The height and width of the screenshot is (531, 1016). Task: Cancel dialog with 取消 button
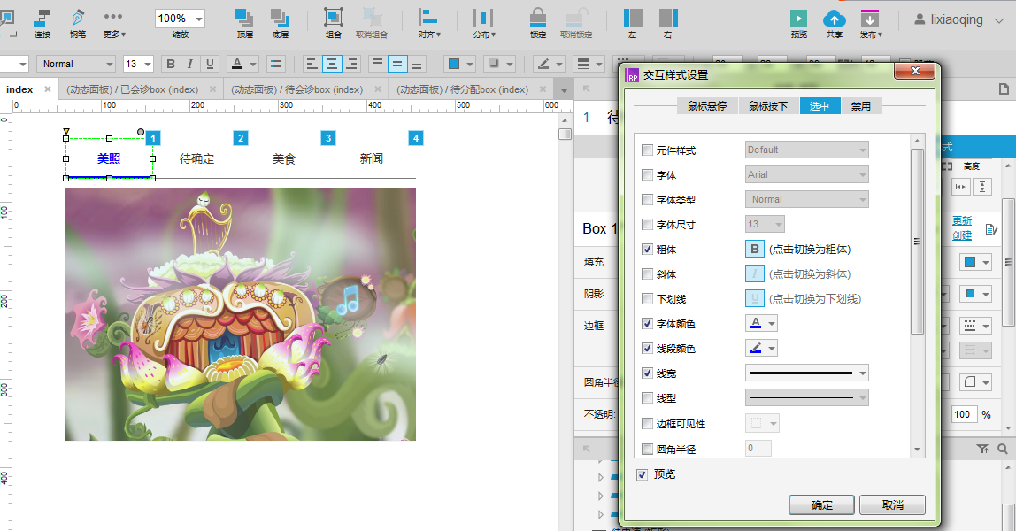pos(892,505)
